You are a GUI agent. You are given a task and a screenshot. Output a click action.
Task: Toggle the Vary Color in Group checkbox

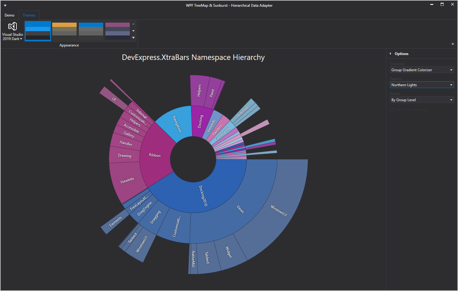pyautogui.click(x=392, y=109)
